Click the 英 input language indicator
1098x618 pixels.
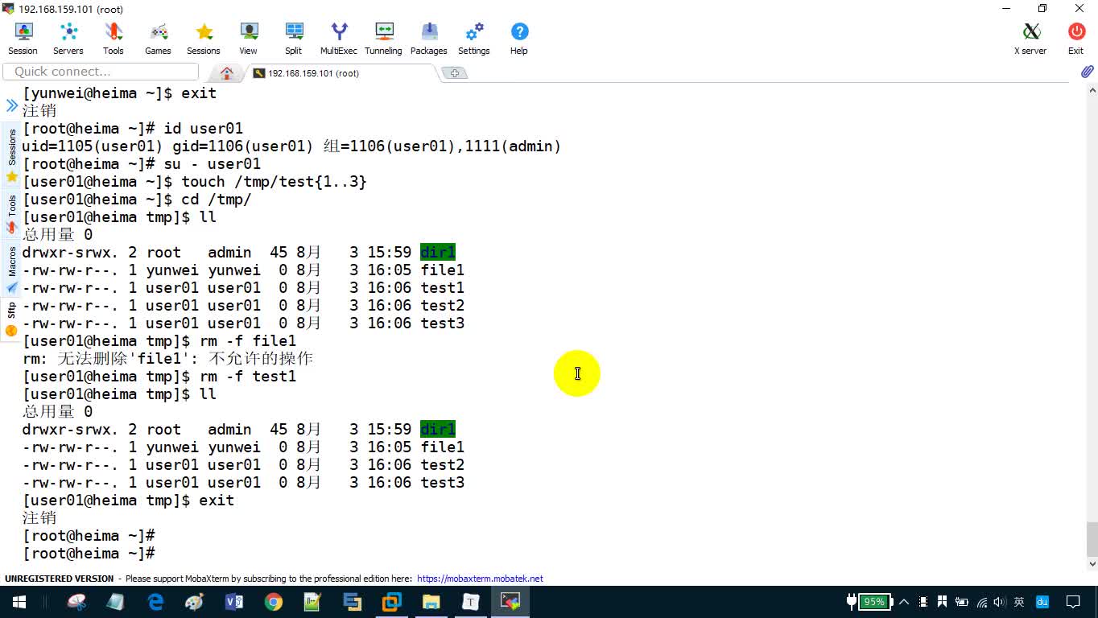(x=1019, y=602)
